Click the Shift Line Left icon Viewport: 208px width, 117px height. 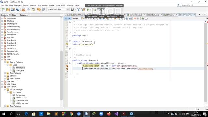pos(127,19)
